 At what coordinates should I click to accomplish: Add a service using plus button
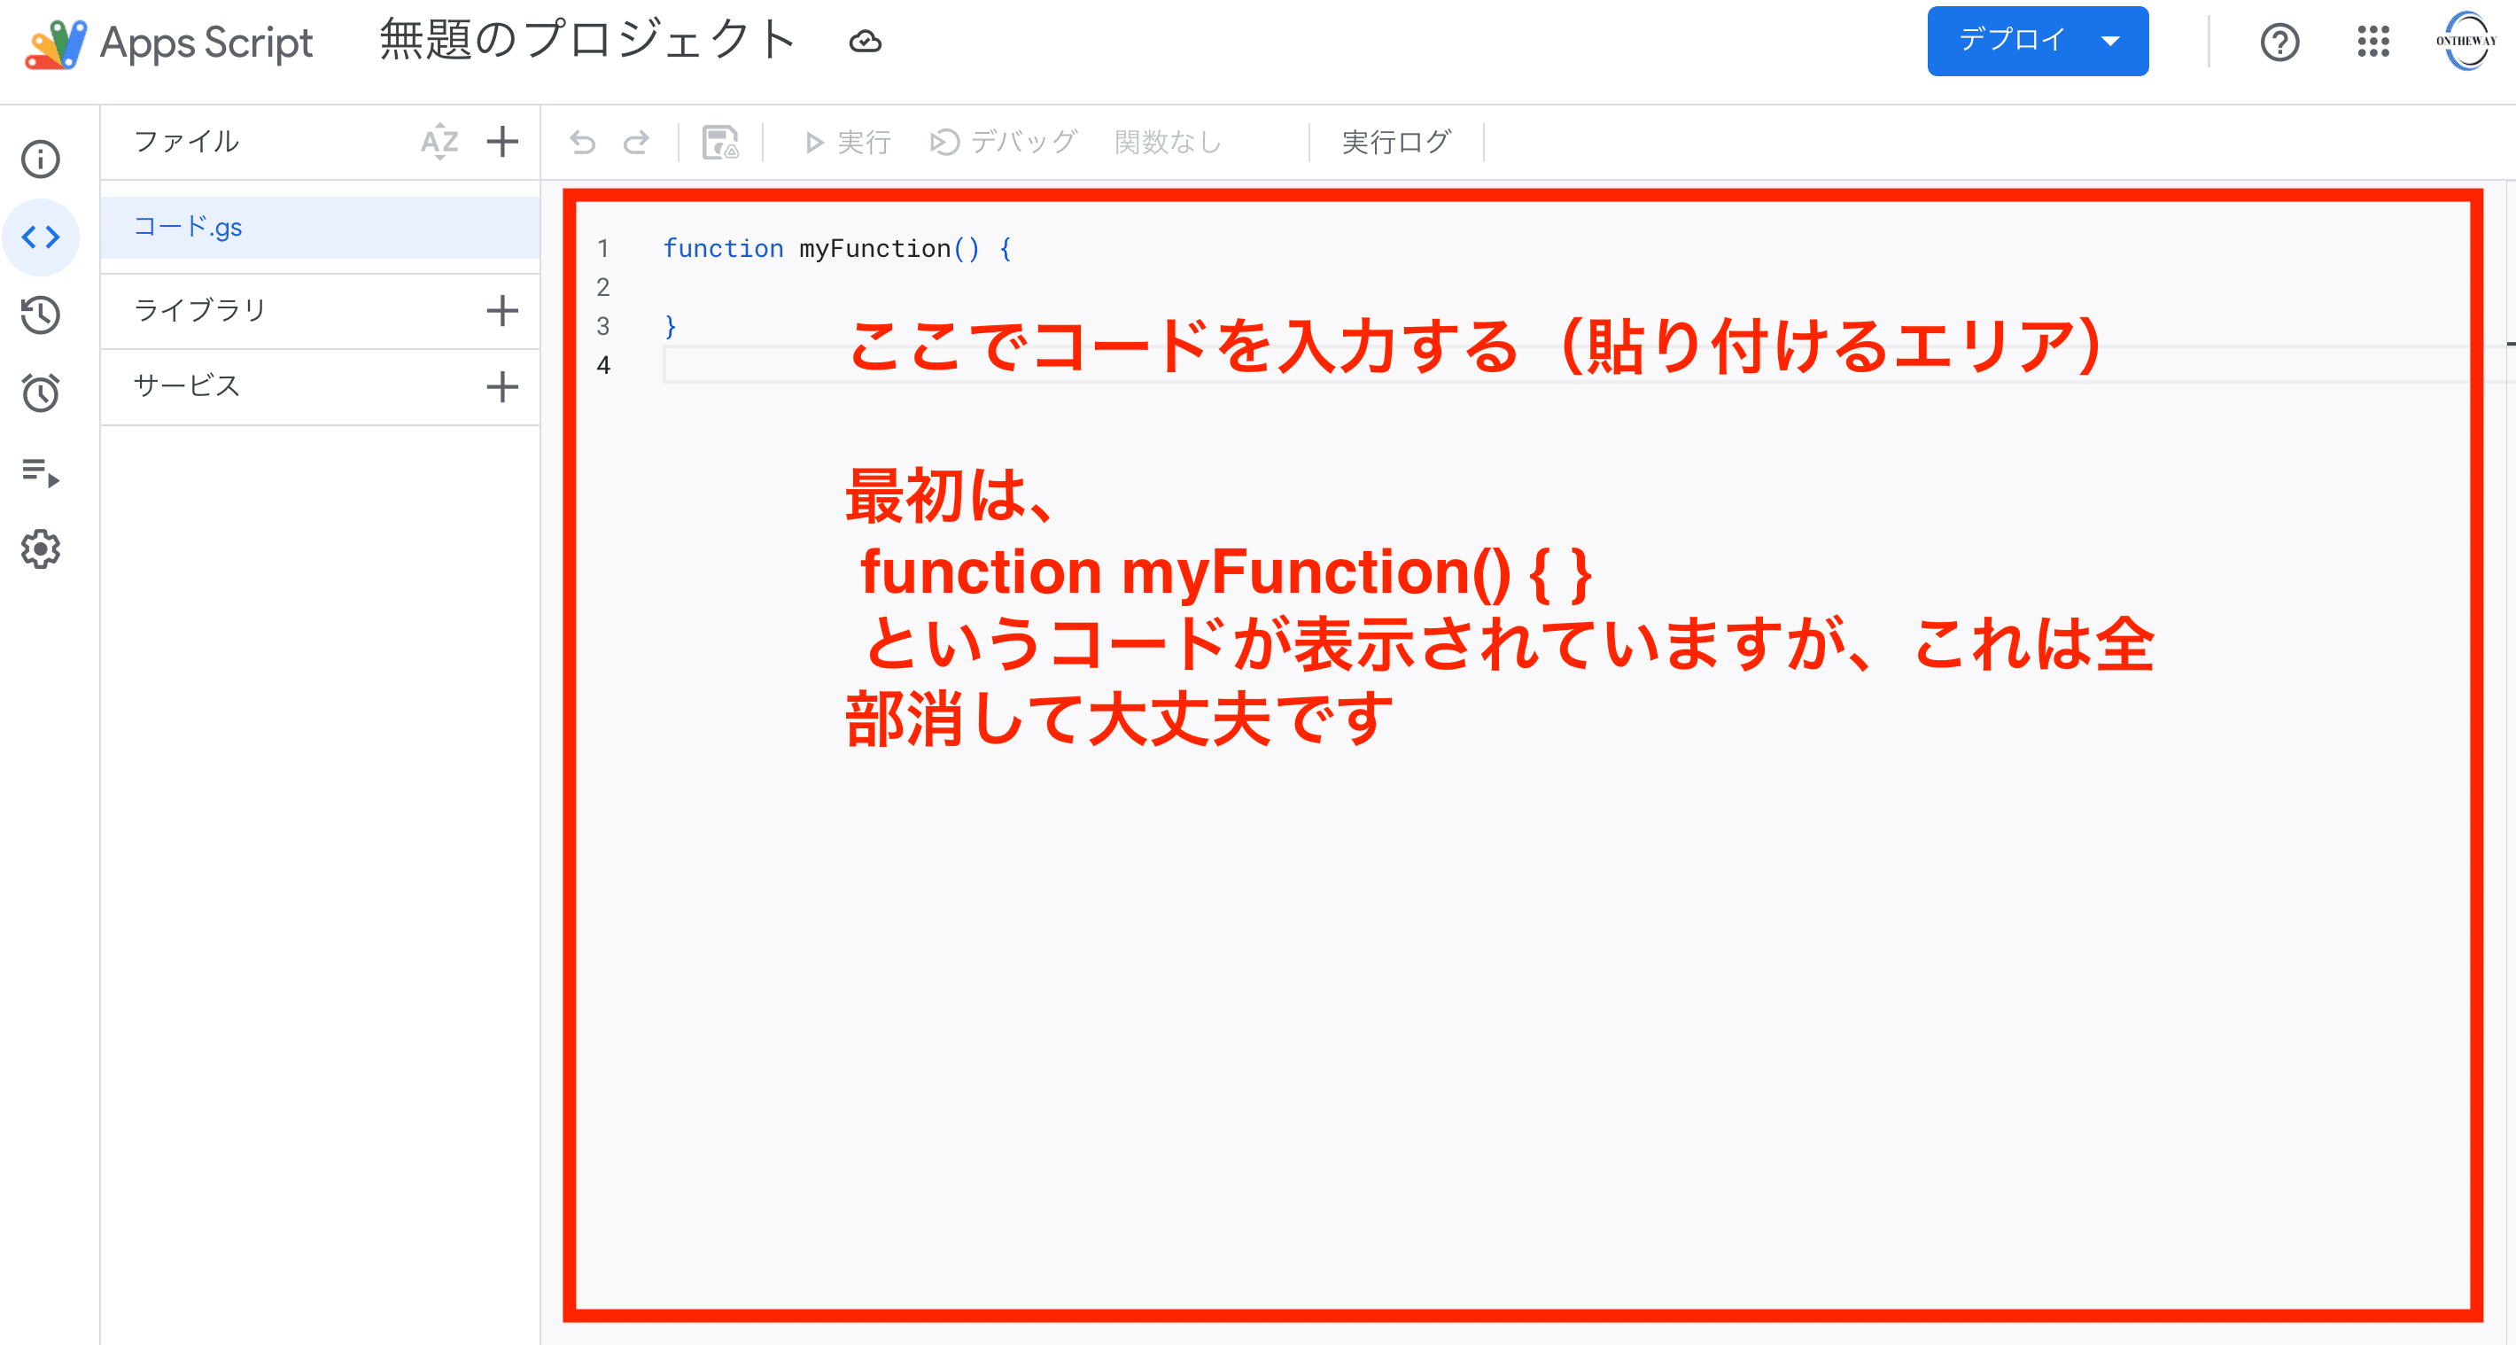click(502, 387)
